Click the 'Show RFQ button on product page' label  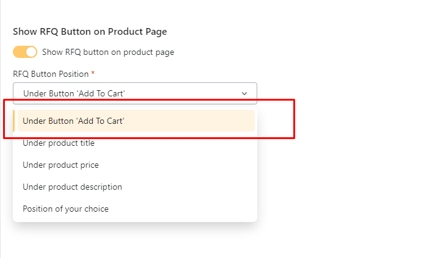tap(108, 52)
